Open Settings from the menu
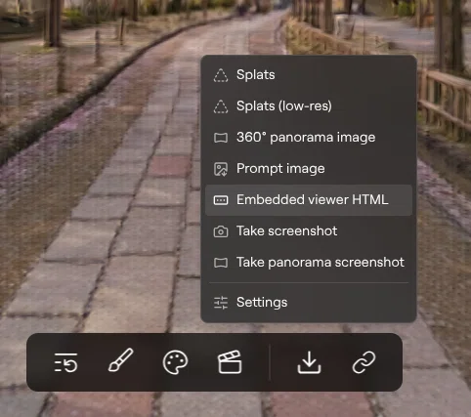 click(x=309, y=303)
